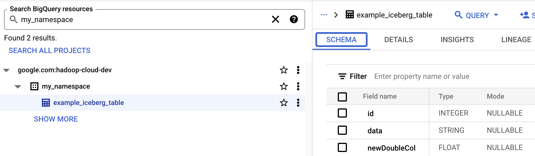This screenshot has height=156, width=535.
Task: Open the search help question mark icon
Action: (x=294, y=19)
